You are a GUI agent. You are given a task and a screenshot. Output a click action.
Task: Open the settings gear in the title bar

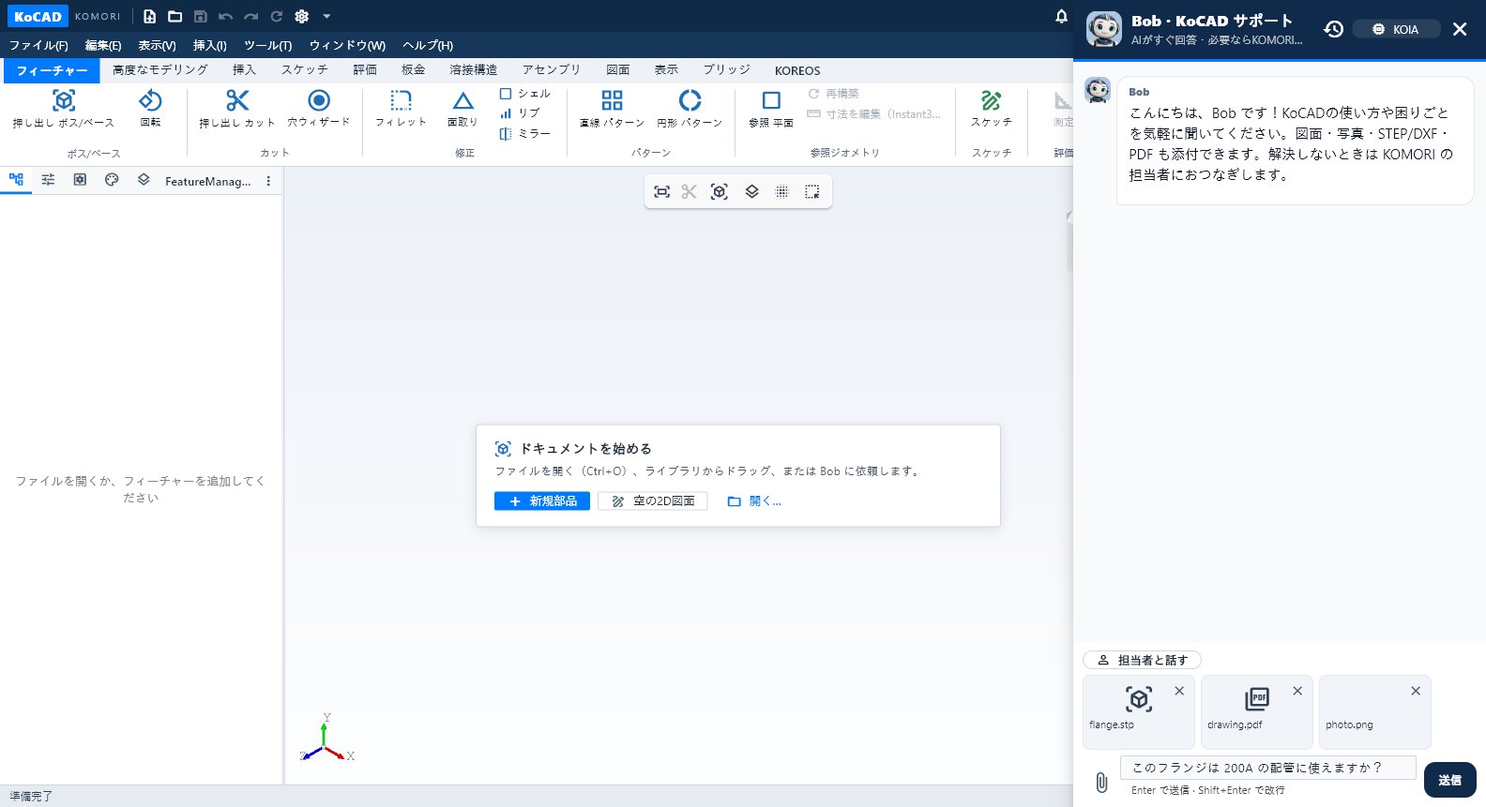pyautogui.click(x=301, y=16)
